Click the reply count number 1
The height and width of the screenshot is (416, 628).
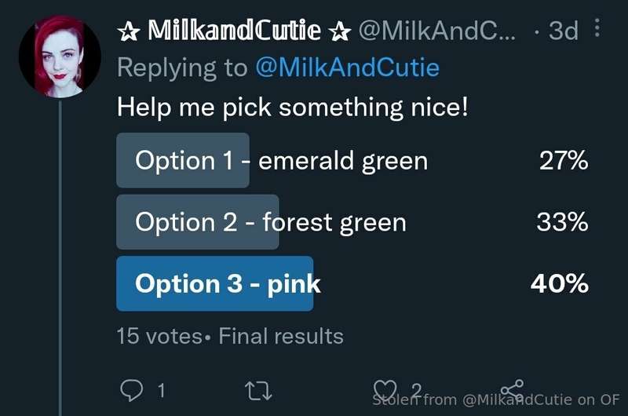[161, 390]
